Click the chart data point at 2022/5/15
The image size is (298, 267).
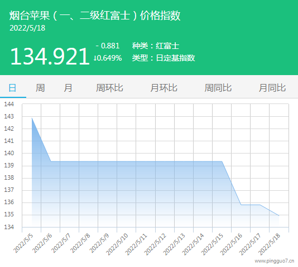pyautogui.click(x=222, y=161)
